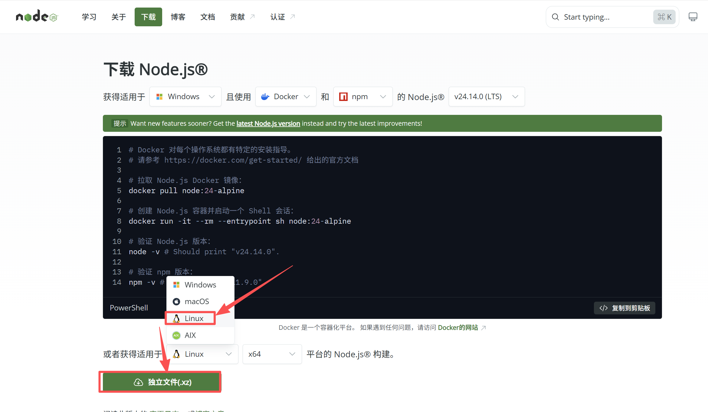Select Windows option in the open list
708x412 pixels.
(200, 285)
